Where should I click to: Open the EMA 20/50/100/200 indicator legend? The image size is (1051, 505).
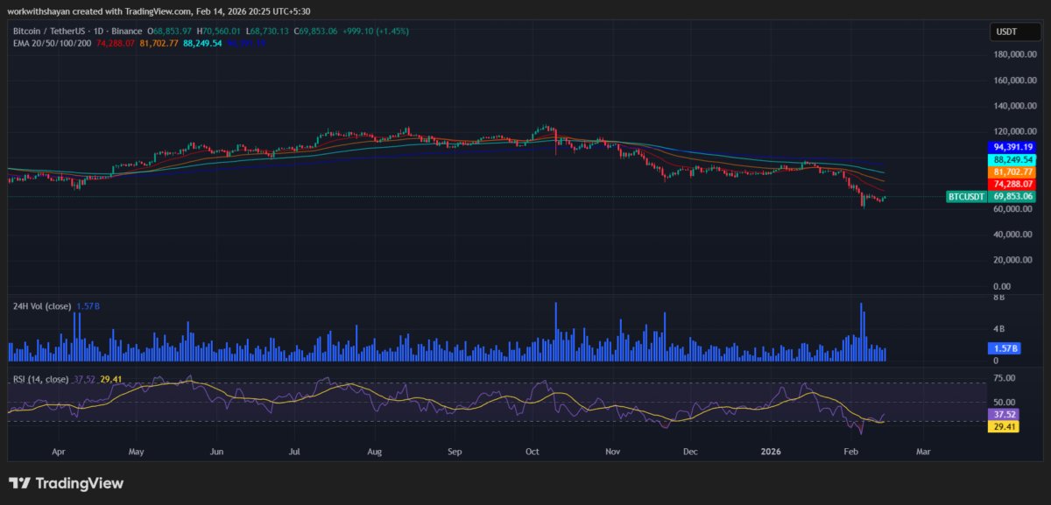pyautogui.click(x=52, y=41)
